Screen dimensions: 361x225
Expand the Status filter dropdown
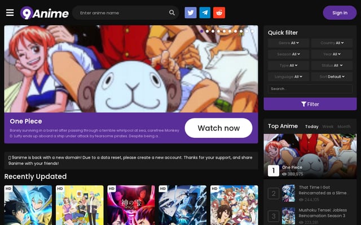332,65
